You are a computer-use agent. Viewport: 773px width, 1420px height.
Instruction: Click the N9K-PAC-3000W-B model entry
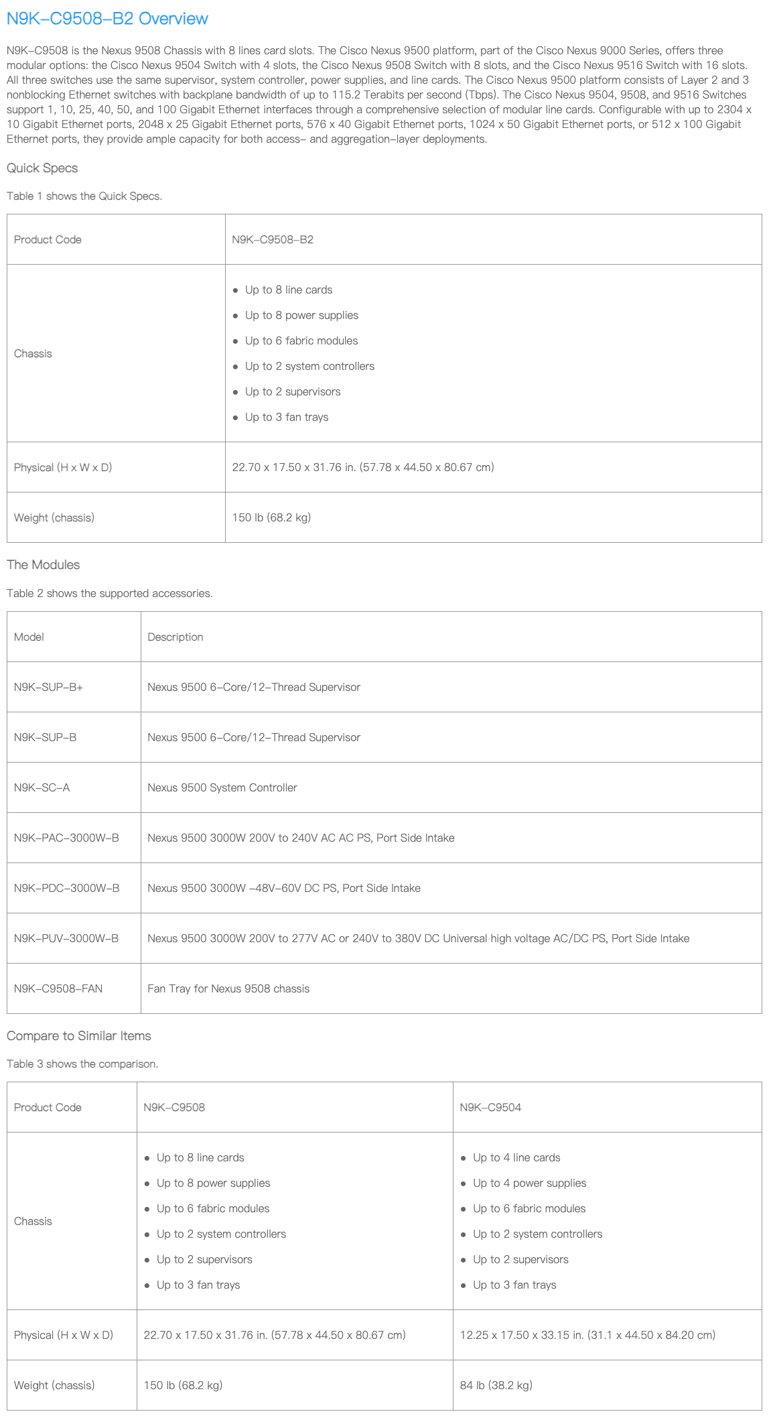(x=66, y=838)
